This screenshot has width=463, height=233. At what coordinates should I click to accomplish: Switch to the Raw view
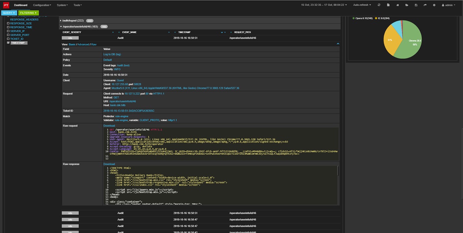[94, 44]
